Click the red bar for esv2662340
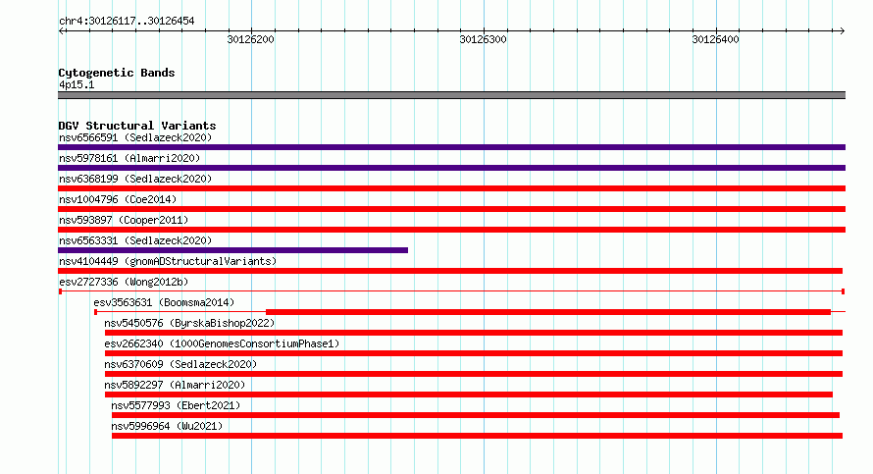Image resolution: width=873 pixels, height=474 pixels. pos(473,353)
